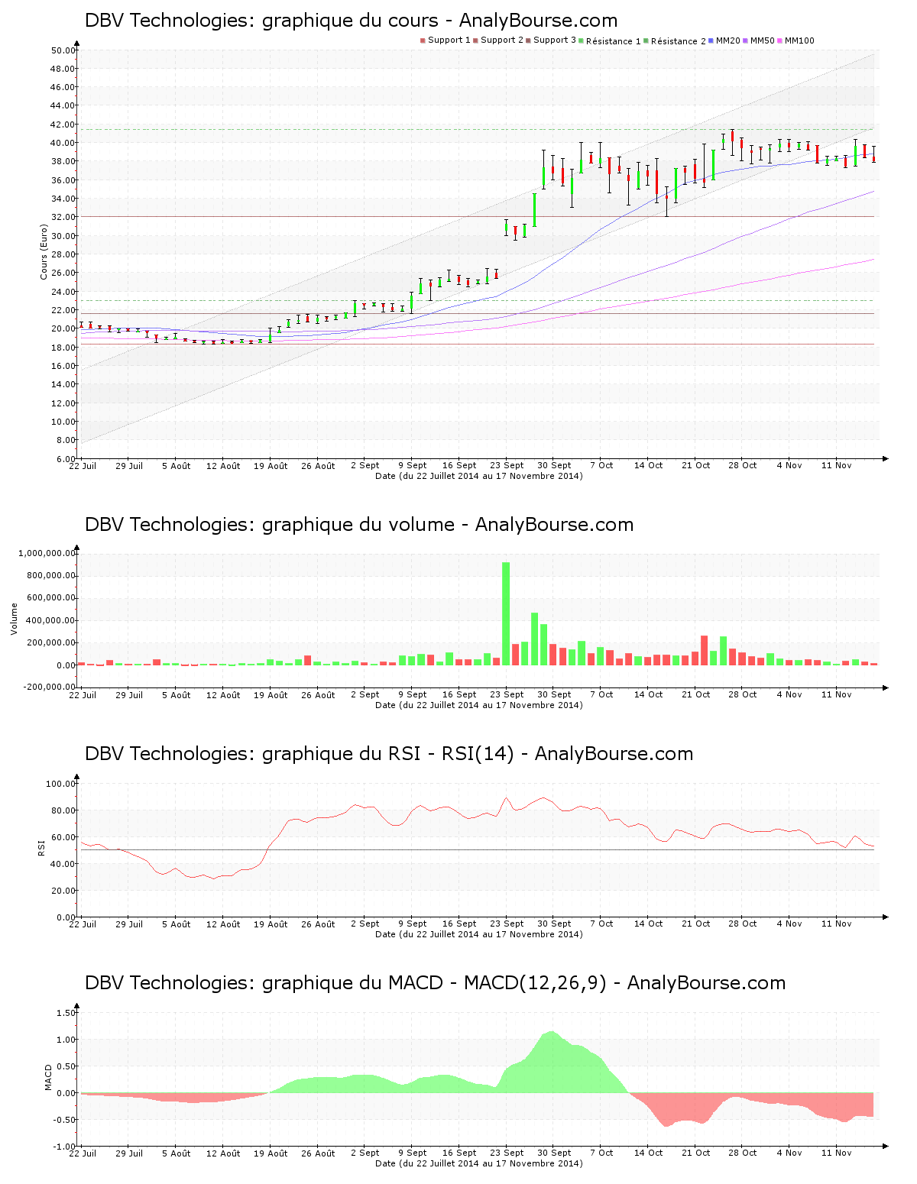Click the MM20 blue legend square
917x1184 pixels.
pos(711,40)
